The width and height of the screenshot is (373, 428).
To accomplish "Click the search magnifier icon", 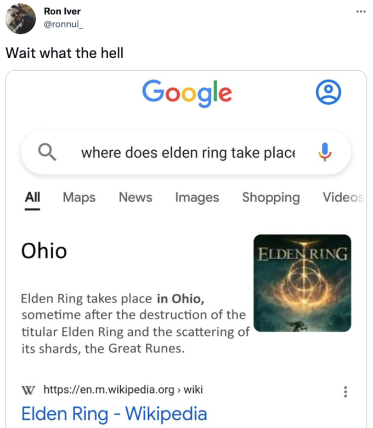I will (47, 151).
